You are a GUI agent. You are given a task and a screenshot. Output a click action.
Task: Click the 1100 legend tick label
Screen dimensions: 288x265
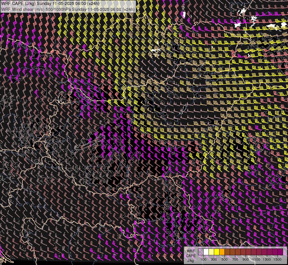click(x=256, y=259)
